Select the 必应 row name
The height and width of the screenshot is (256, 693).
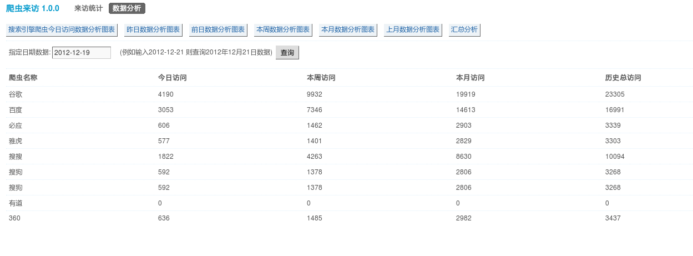(x=16, y=126)
